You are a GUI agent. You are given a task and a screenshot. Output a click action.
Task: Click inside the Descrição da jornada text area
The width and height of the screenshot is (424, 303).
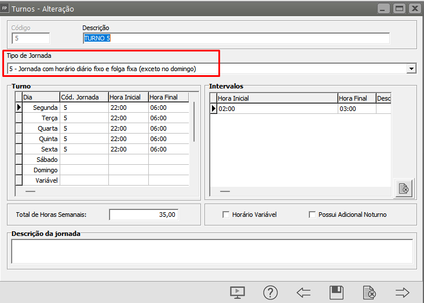(x=211, y=252)
